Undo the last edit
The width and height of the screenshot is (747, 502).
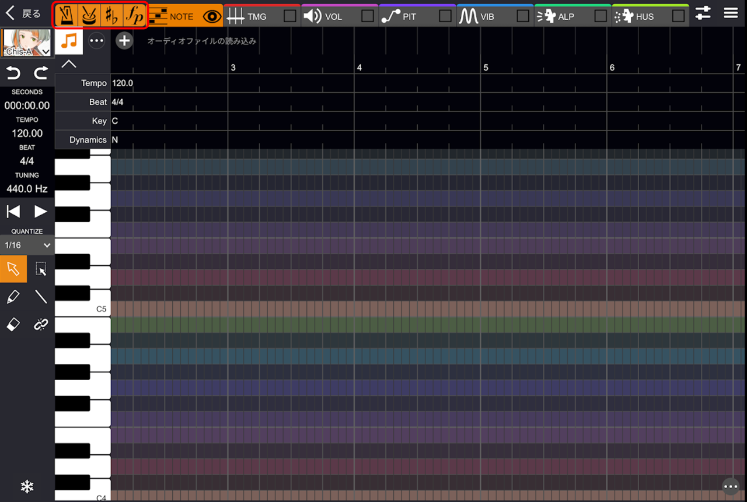(x=13, y=73)
